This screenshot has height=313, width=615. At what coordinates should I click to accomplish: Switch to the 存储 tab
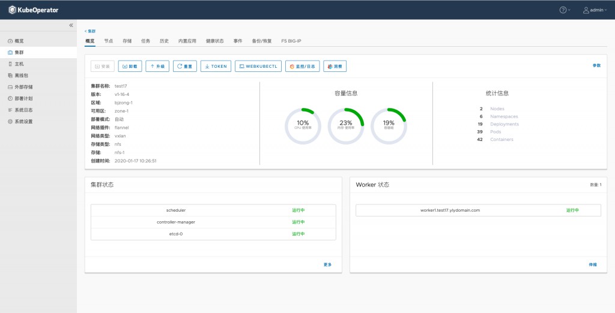[127, 41]
